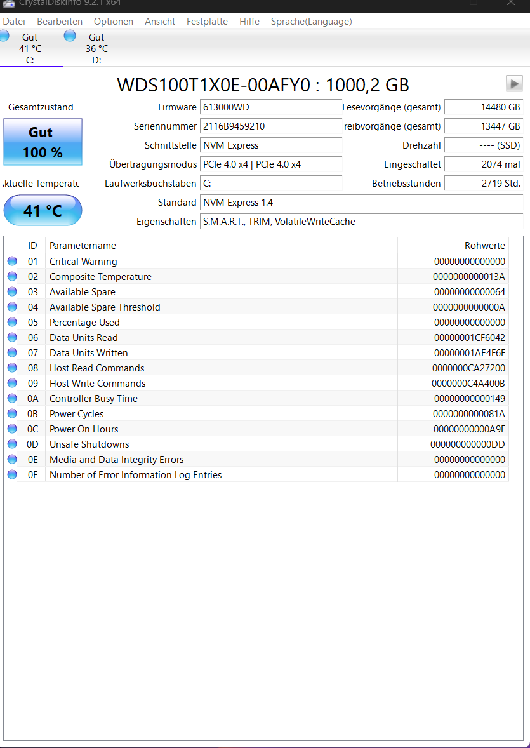Viewport: 530px width, 748px height.
Task: Open the Festplatte menu
Action: (207, 22)
